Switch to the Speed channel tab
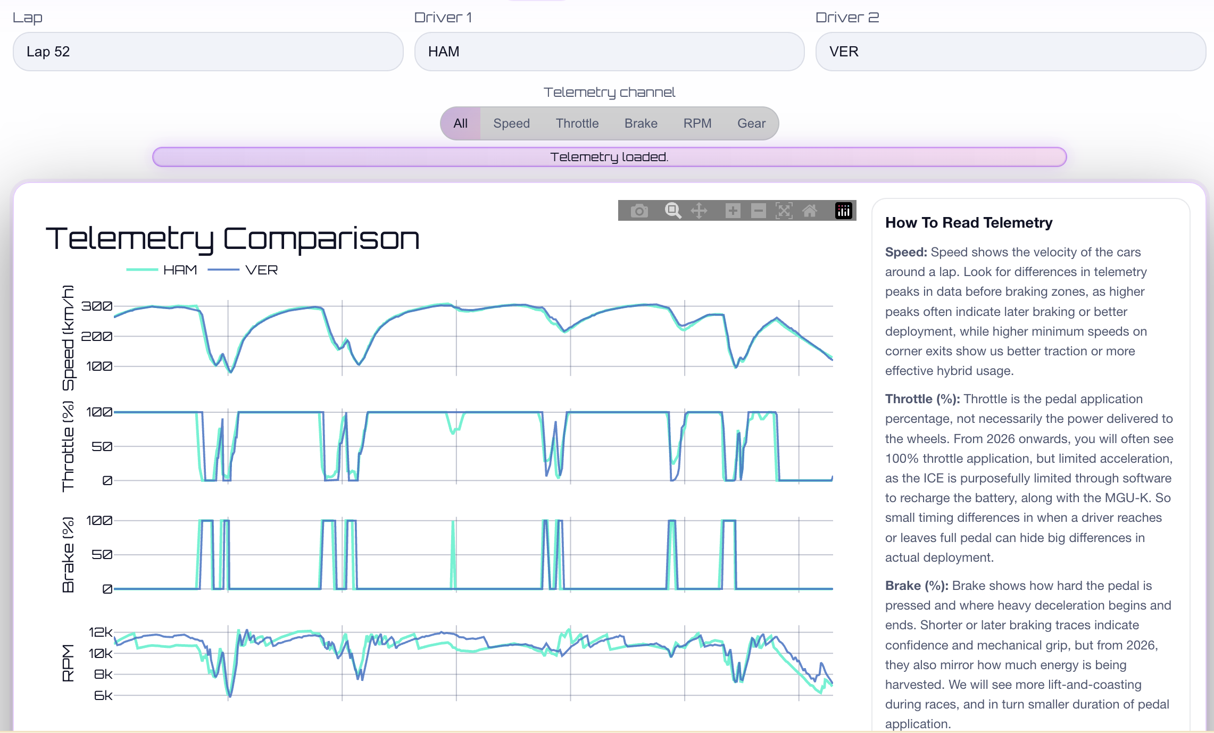1214x733 pixels. coord(511,123)
